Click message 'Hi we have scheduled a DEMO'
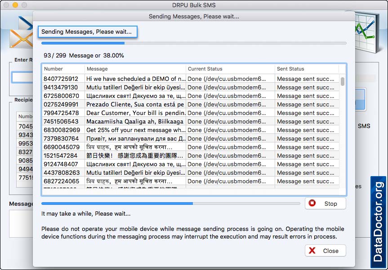 tap(136, 79)
